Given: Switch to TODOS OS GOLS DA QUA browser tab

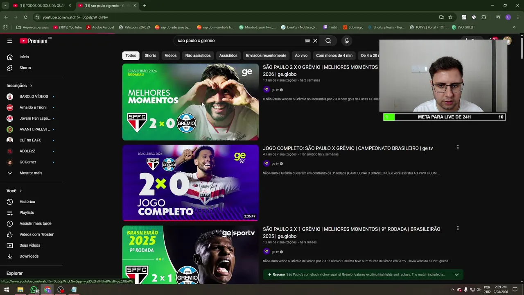Looking at the screenshot, I should pyautogui.click(x=42, y=6).
